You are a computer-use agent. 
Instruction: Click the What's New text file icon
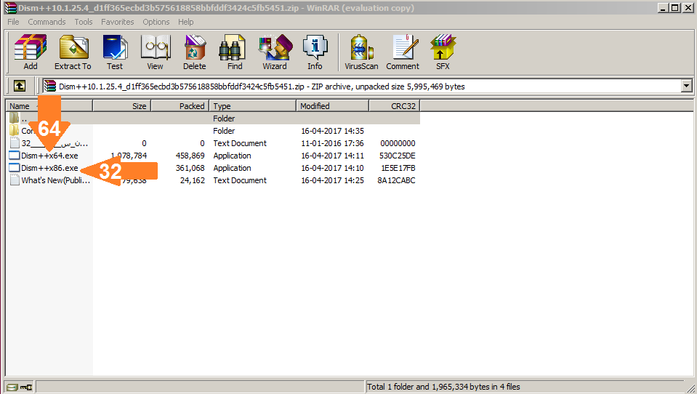click(15, 180)
